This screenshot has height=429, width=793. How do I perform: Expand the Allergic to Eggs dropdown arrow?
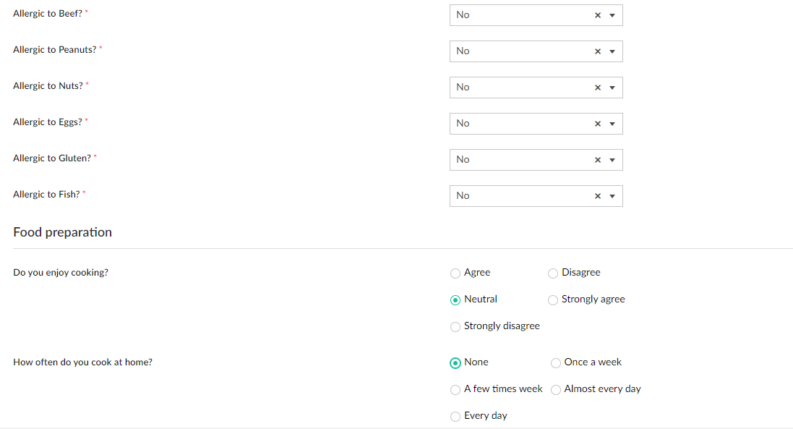pyautogui.click(x=612, y=124)
